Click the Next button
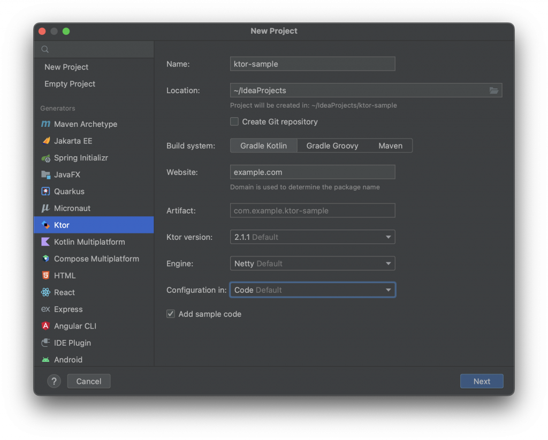 [482, 381]
